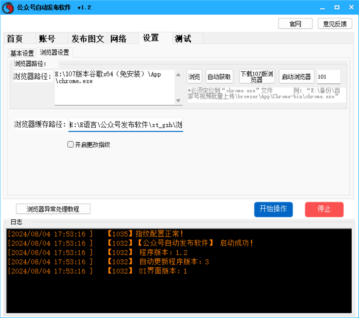359x318 pixels.
Task: Click the 意见反馈 feedback button
Action: tap(335, 24)
